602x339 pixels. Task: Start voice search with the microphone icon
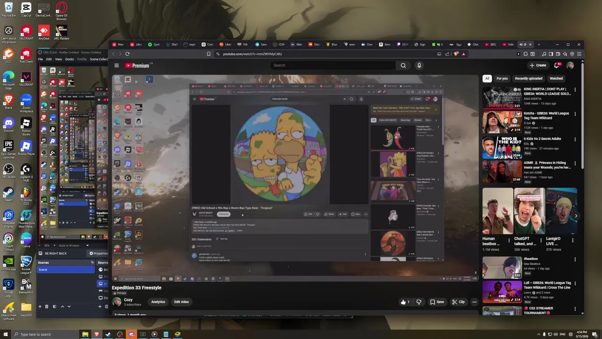pyautogui.click(x=419, y=65)
